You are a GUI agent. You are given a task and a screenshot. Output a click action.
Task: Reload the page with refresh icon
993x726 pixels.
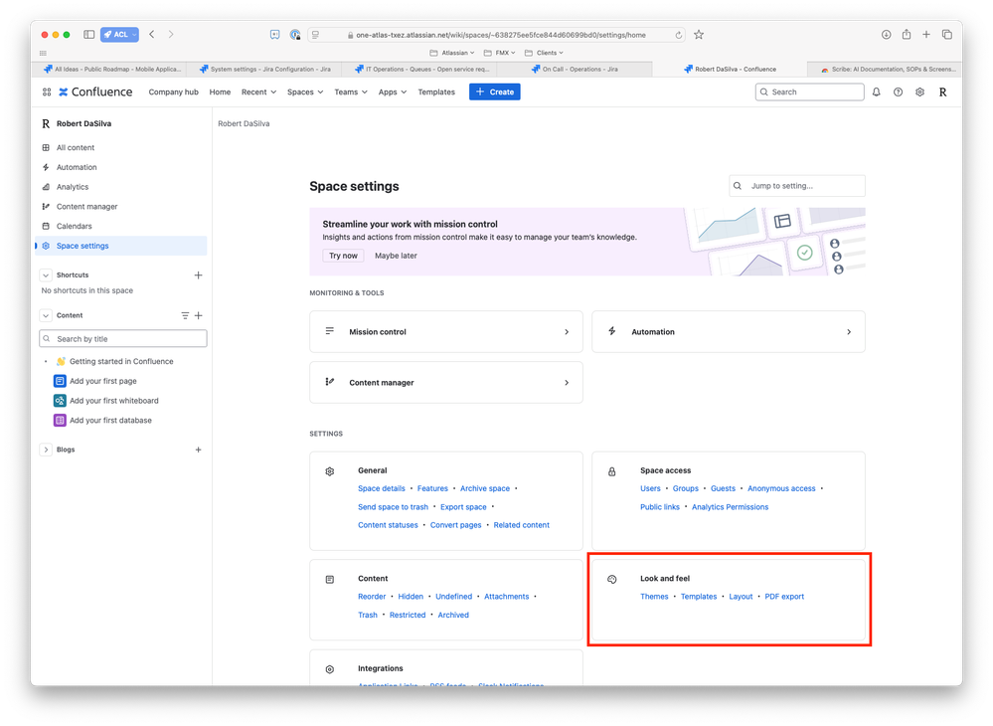pos(678,35)
